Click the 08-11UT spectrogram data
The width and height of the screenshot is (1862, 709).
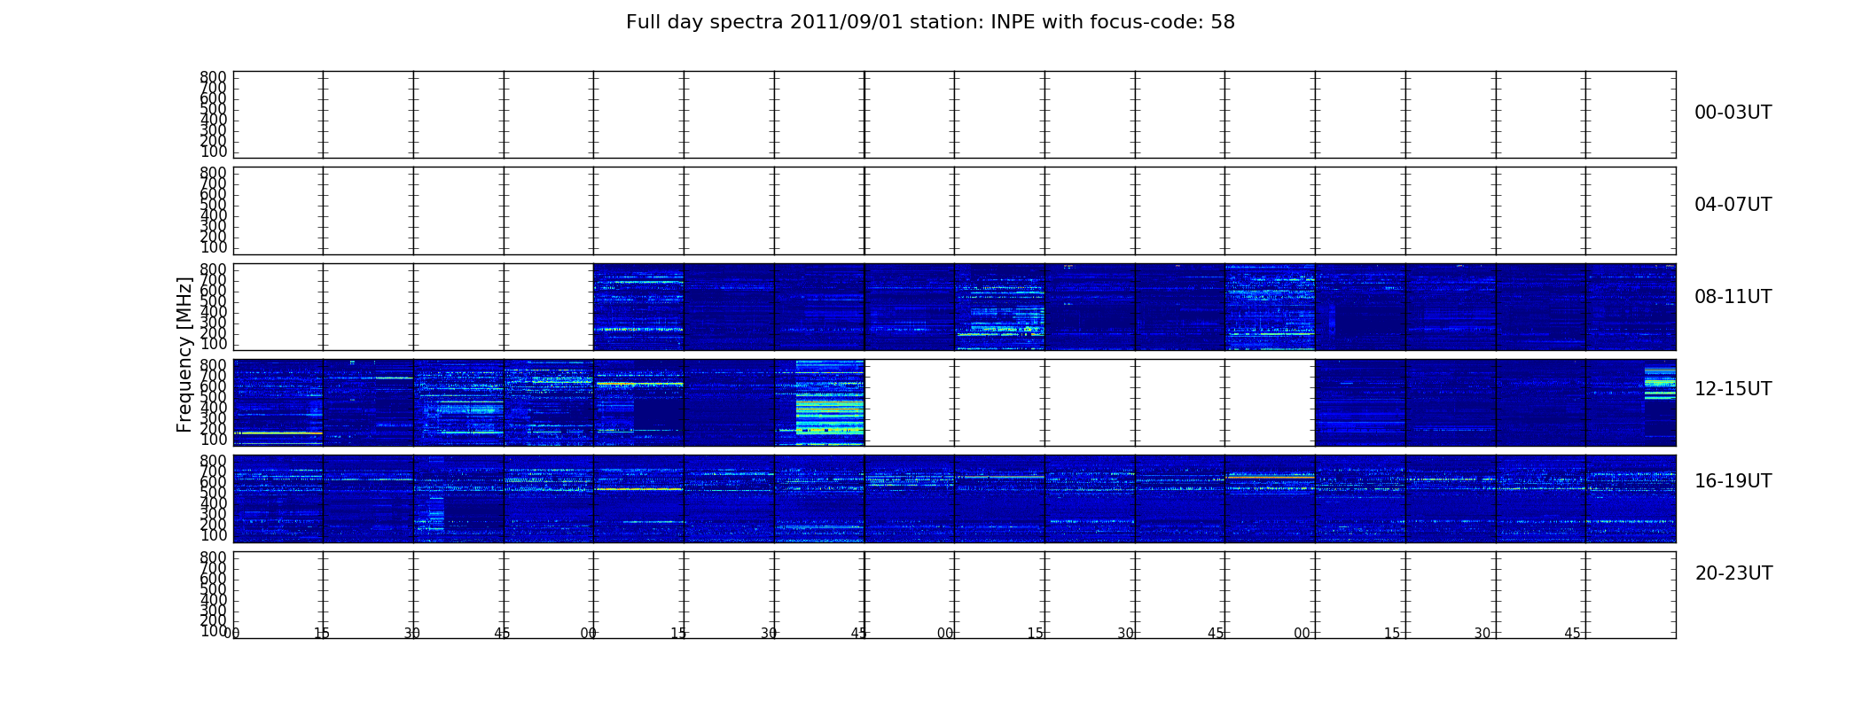point(1134,307)
